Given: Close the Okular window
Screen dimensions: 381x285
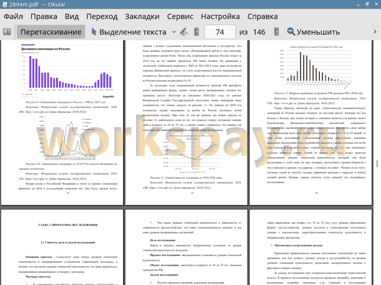Looking at the screenshot, I should click(376, 4).
